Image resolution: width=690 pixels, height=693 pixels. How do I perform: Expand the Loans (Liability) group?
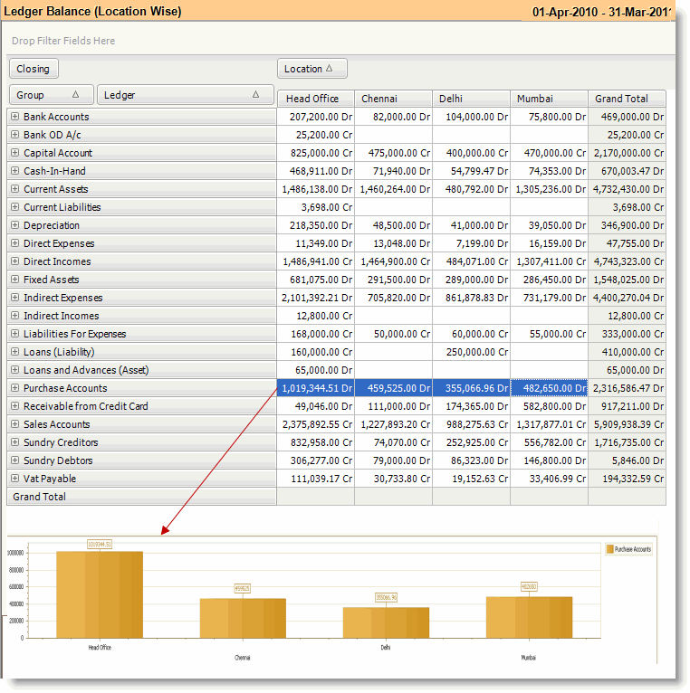[x=14, y=352]
